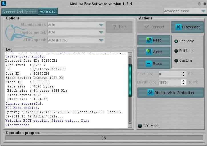Open the JTAG speed dropdown
The width and height of the screenshot is (207, 146).
click(76, 40)
